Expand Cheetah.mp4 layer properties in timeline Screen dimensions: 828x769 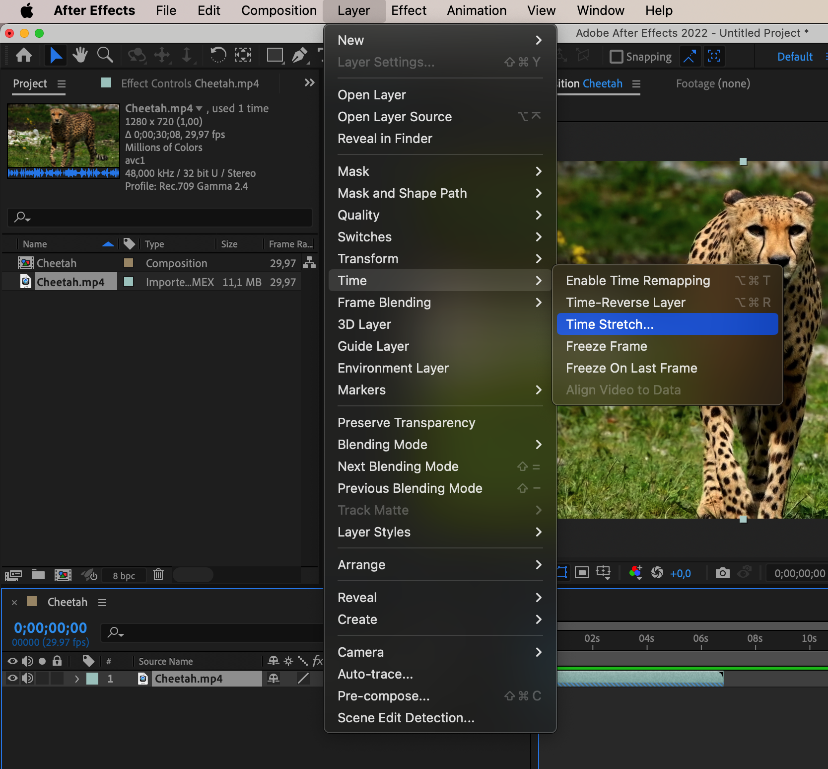coord(76,679)
